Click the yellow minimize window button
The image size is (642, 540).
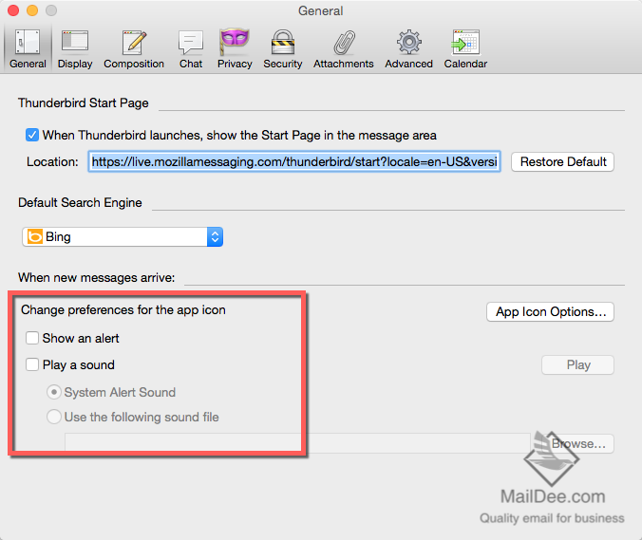[x=32, y=10]
